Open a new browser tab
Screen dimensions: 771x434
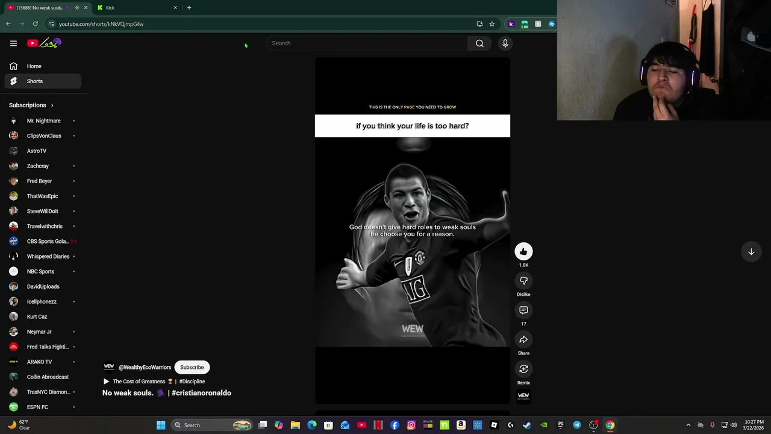pos(189,8)
